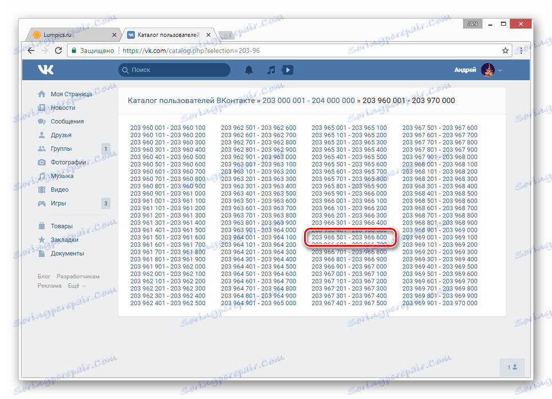Image resolution: width=552 pixels, height=399 pixels.
Task: Select the Каталог пользователей tab
Action: pyautogui.click(x=168, y=35)
